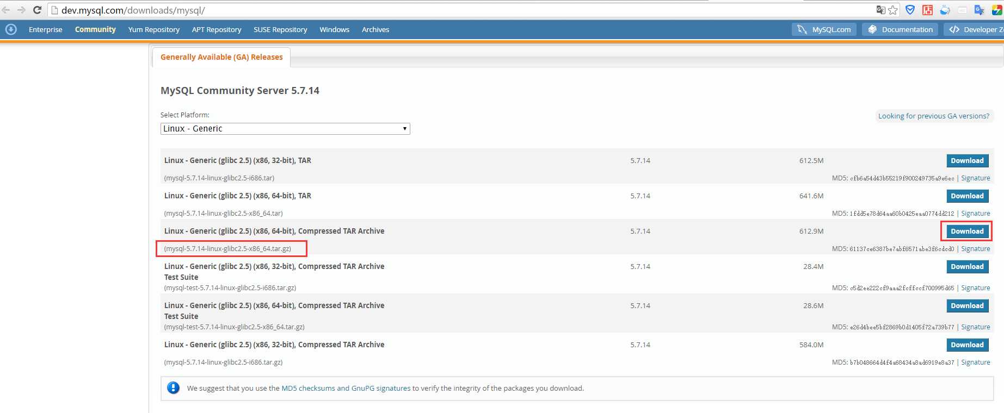Click the translate page icon in address bar
This screenshot has height=413, width=1004.
click(880, 10)
